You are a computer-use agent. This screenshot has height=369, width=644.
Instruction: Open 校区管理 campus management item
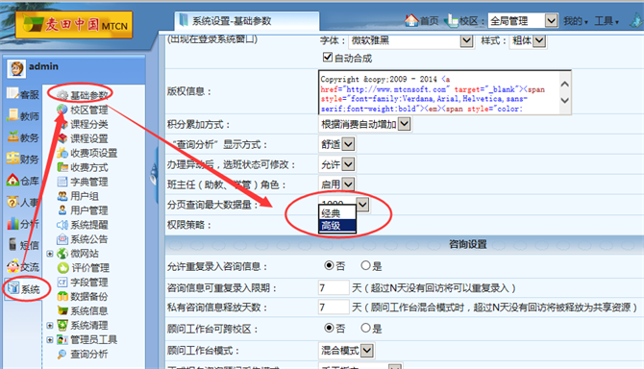point(88,110)
